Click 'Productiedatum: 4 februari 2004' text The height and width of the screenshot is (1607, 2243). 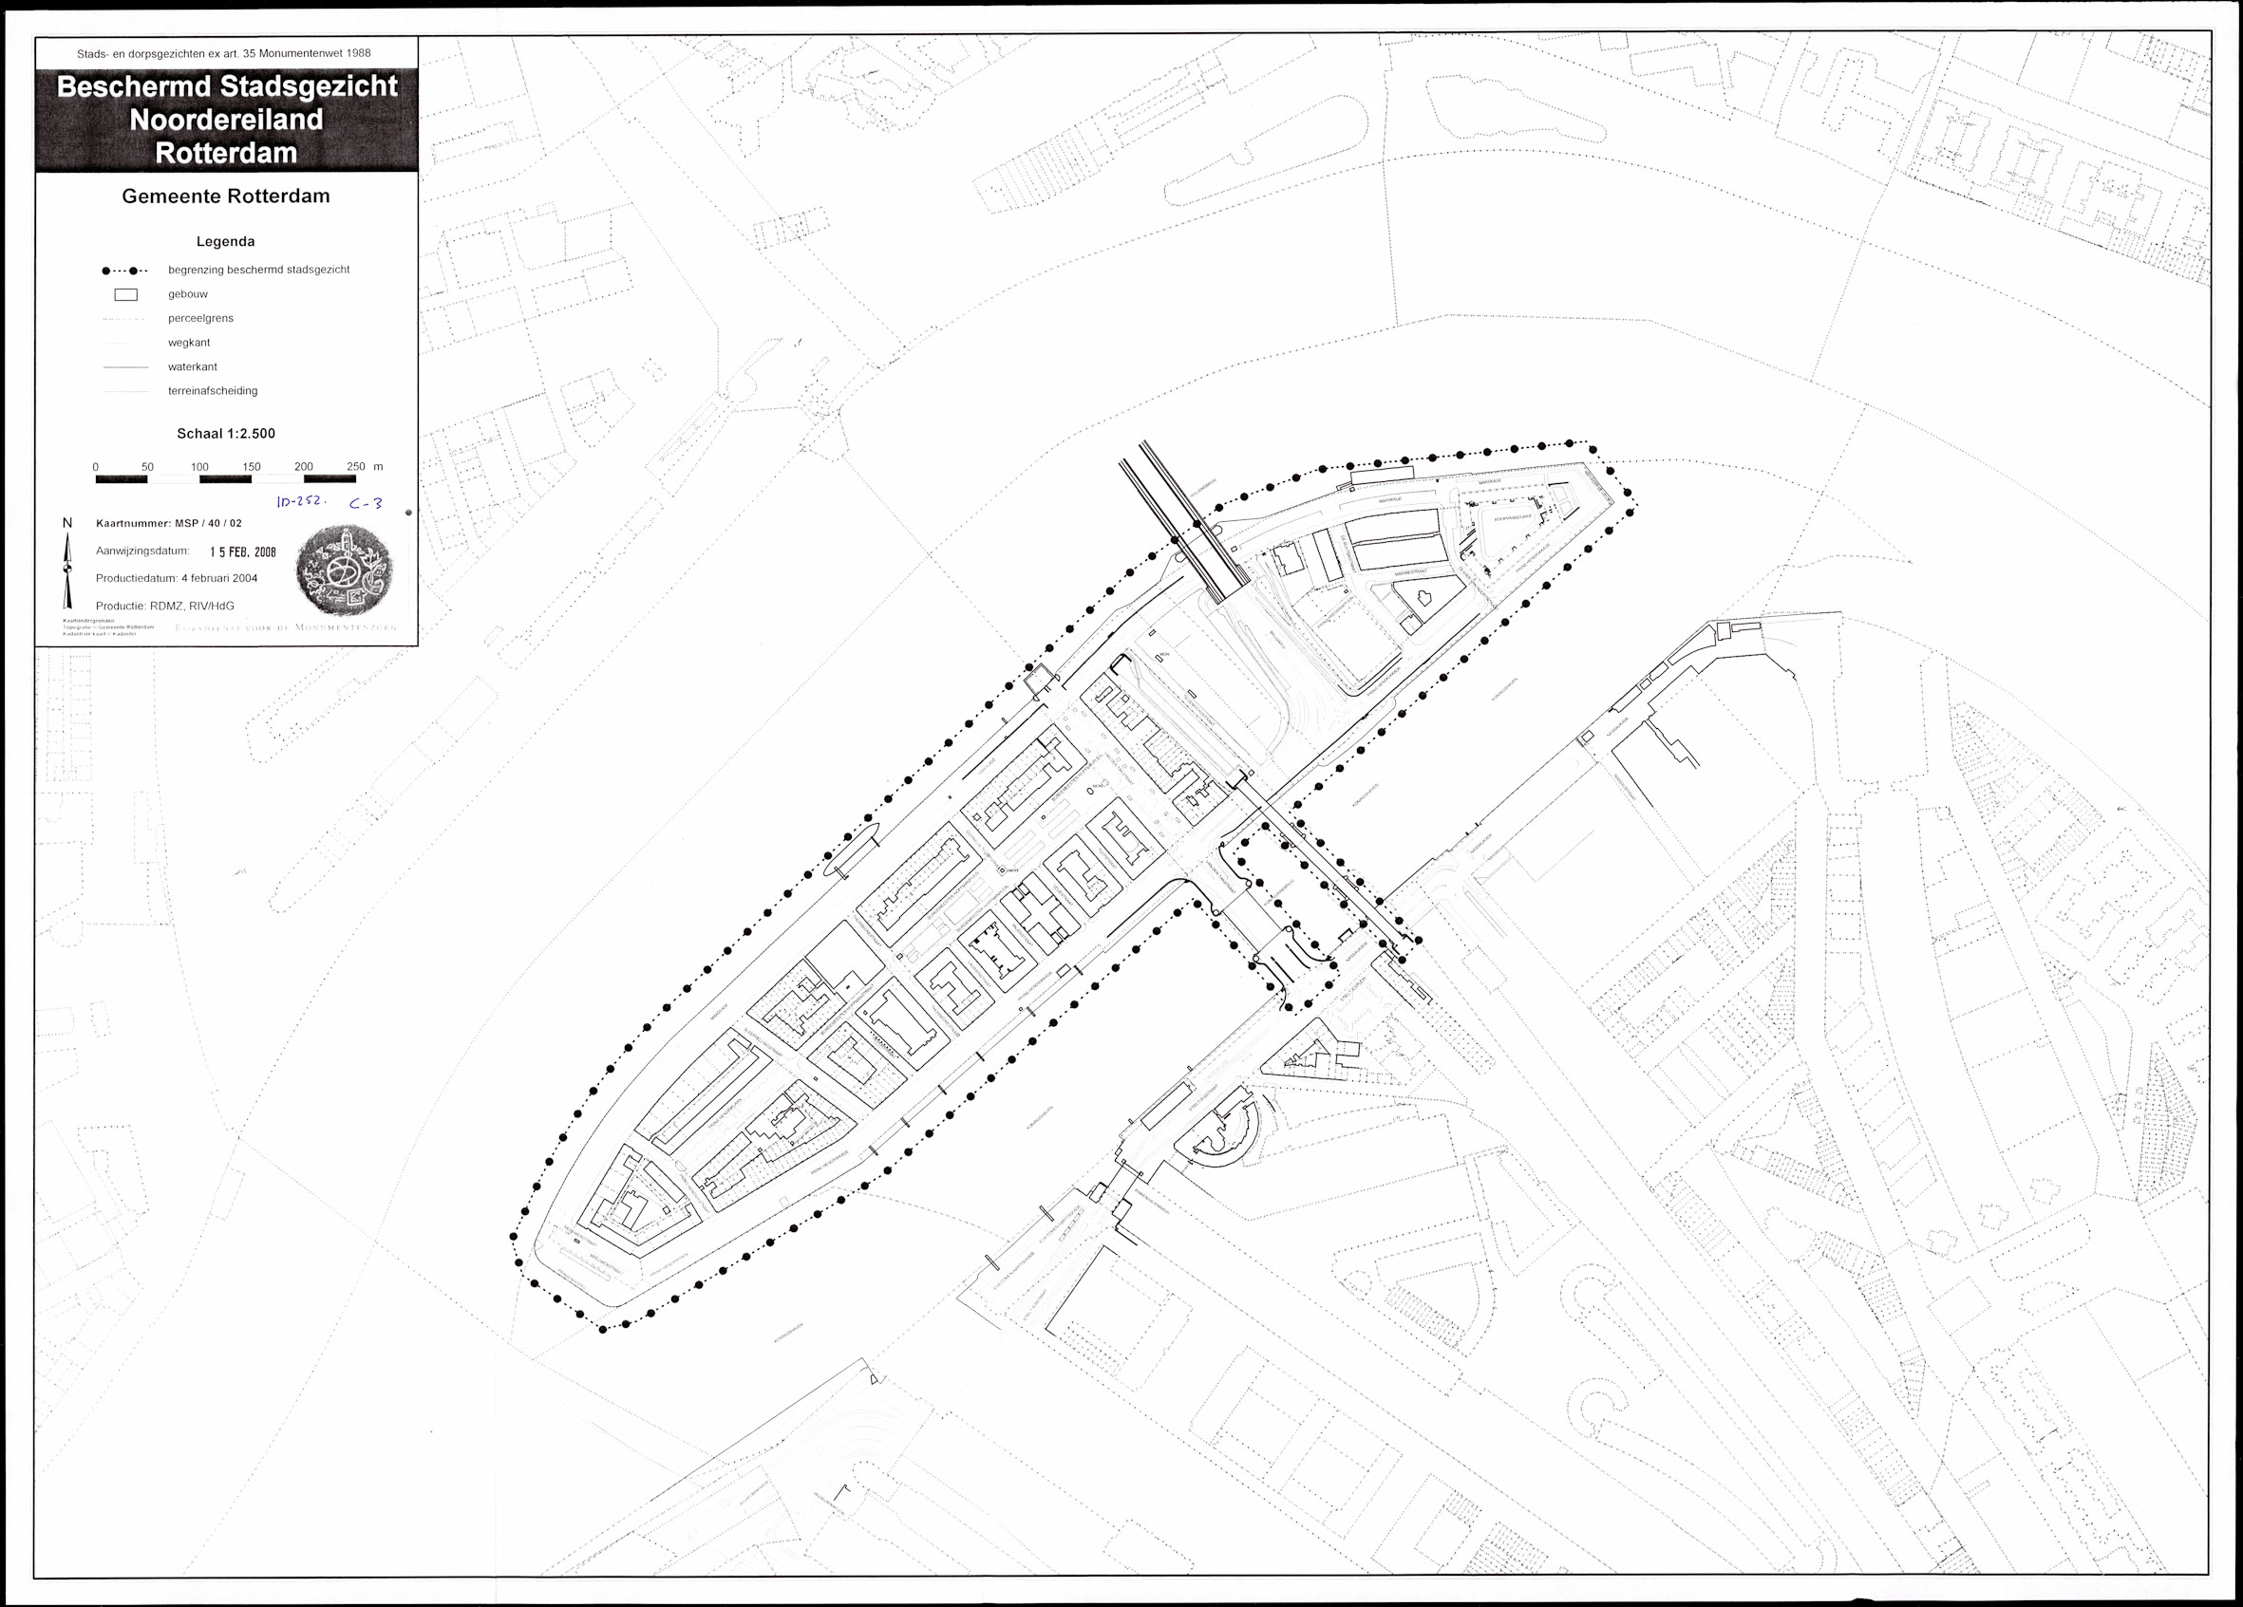(x=176, y=578)
